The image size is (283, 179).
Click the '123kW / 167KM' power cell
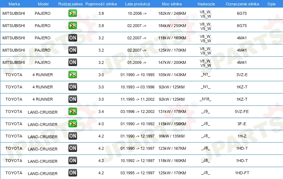point(172,148)
